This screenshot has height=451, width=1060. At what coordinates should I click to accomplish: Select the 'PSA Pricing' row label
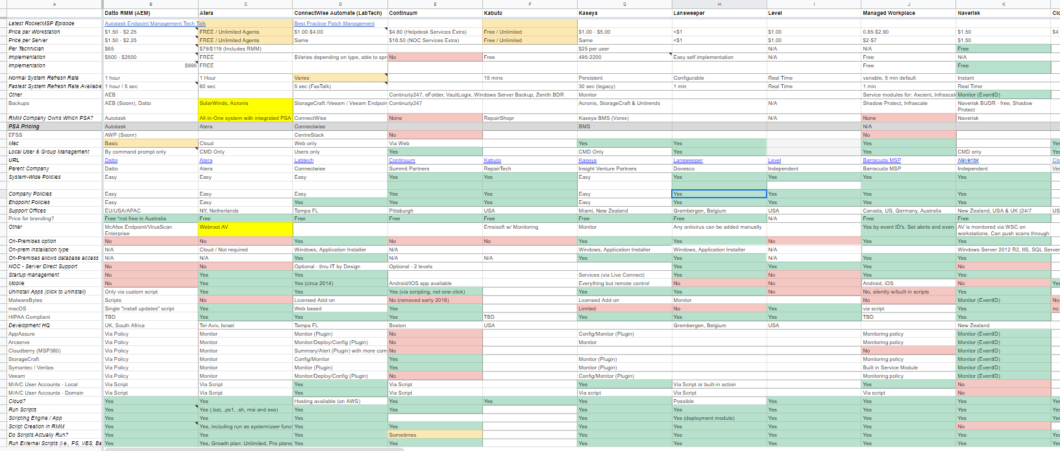(55, 126)
